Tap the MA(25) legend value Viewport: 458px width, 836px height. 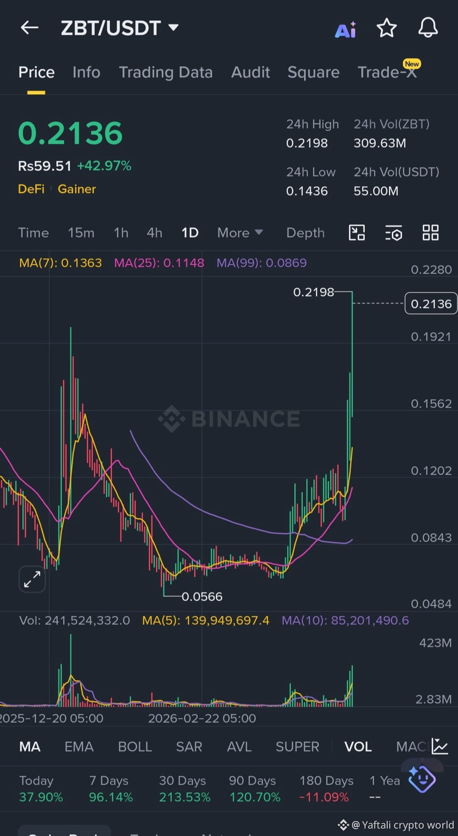[159, 263]
